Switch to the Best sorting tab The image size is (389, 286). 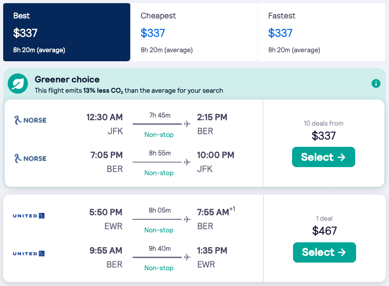click(x=67, y=32)
